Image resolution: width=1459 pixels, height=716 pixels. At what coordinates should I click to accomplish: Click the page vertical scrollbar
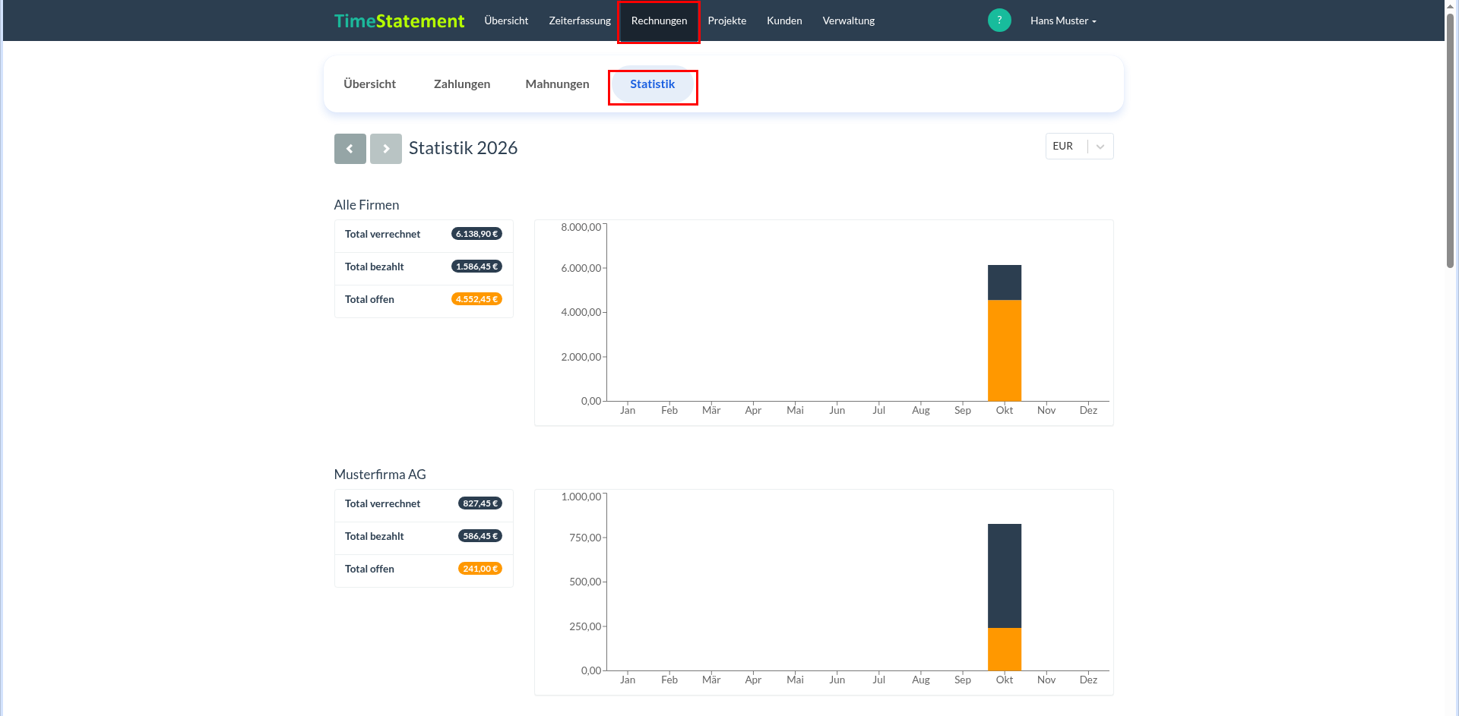(1451, 140)
